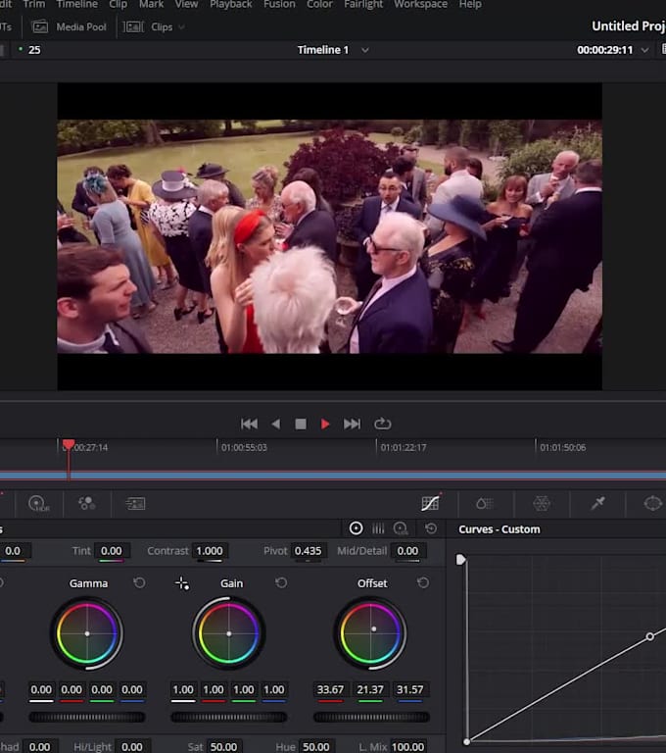Screen dimensions: 666x753
Task: Expand the Clips options dropdown arrow
Action: [x=181, y=27]
